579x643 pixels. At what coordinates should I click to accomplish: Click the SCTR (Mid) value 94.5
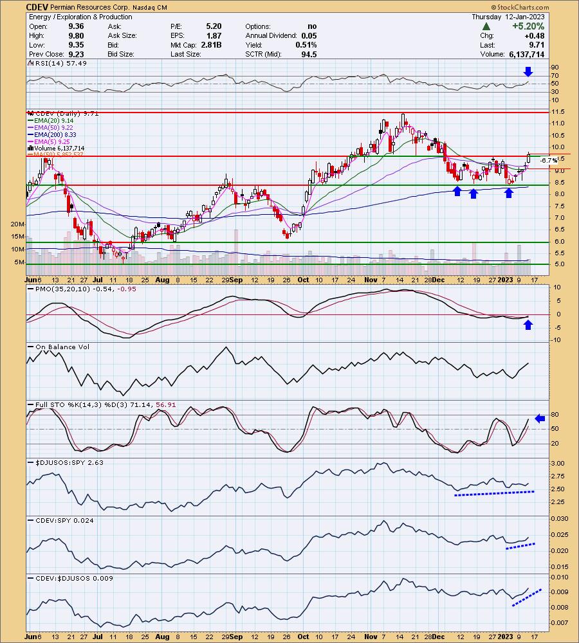[x=309, y=54]
